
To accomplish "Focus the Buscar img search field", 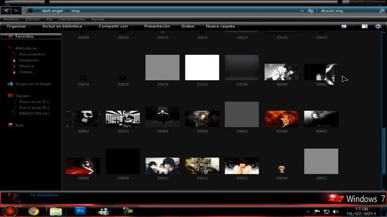I will click(348, 11).
